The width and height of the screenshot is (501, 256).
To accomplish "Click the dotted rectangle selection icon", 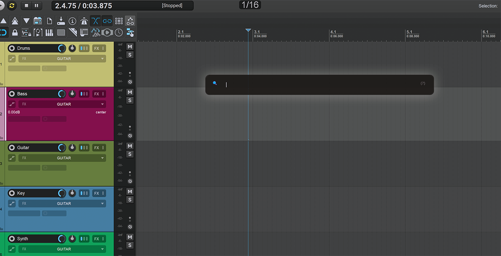I will coord(61,32).
